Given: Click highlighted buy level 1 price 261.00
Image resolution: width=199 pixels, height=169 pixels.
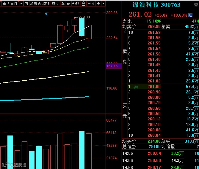Looking at the screenshot, I should coord(154,87).
